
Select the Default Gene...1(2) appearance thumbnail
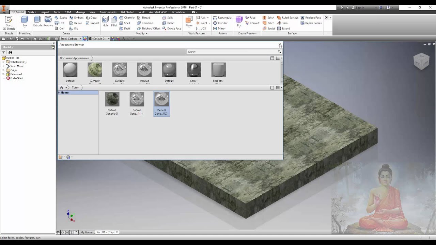tap(161, 104)
